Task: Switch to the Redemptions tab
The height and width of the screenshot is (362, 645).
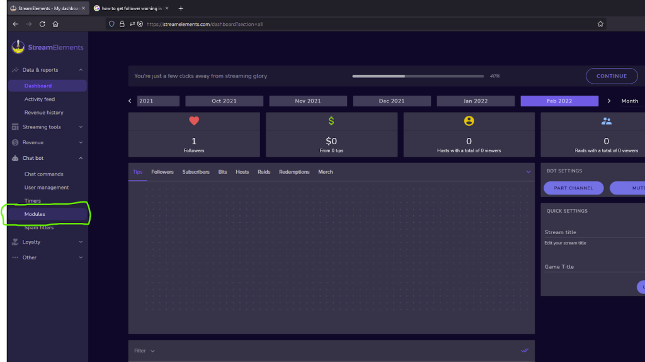Action: coord(294,172)
